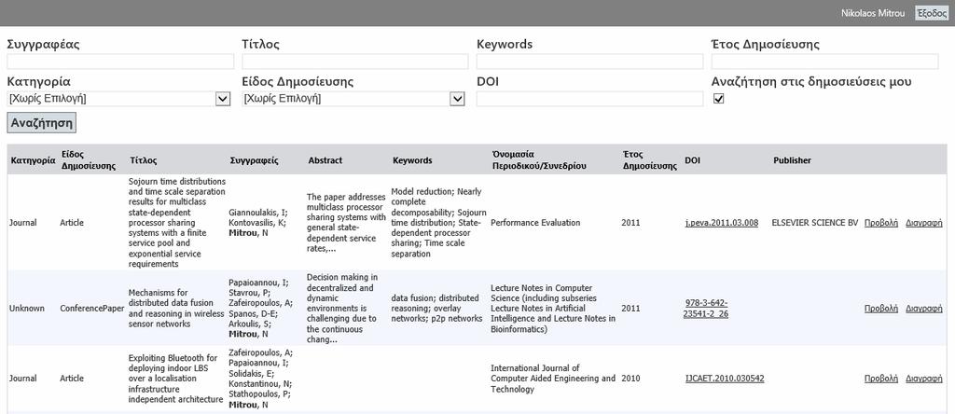Focus the DOI input field
The width and height of the screenshot is (955, 414).
click(x=589, y=99)
